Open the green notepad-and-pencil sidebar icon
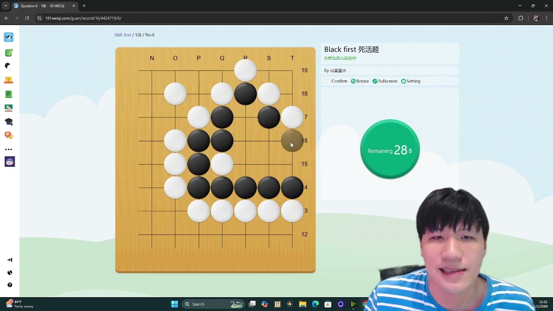553x311 pixels. click(9, 53)
